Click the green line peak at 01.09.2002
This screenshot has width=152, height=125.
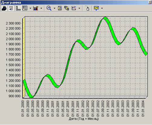(x=105, y=18)
